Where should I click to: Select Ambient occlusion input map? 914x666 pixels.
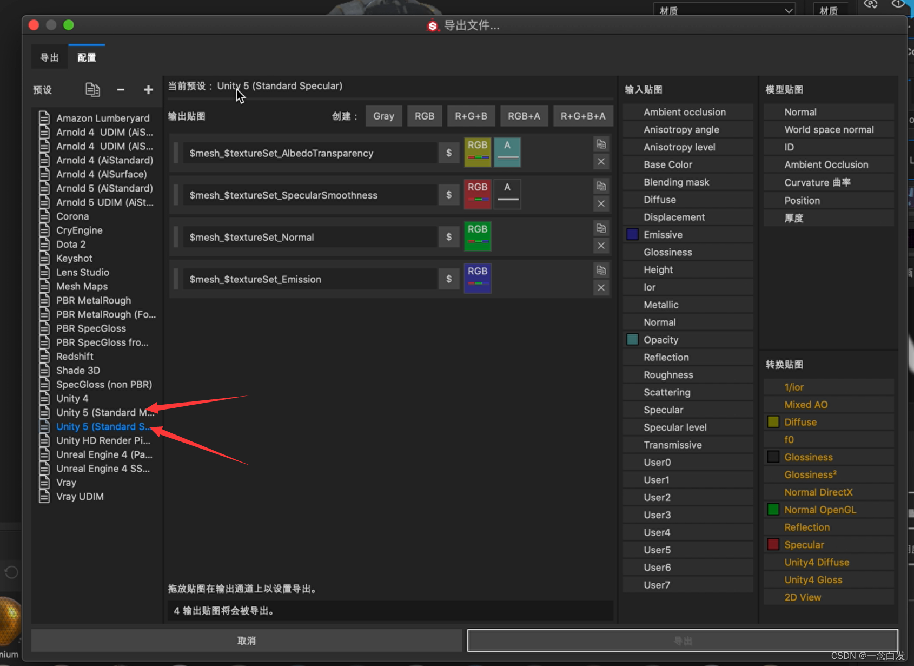click(688, 112)
